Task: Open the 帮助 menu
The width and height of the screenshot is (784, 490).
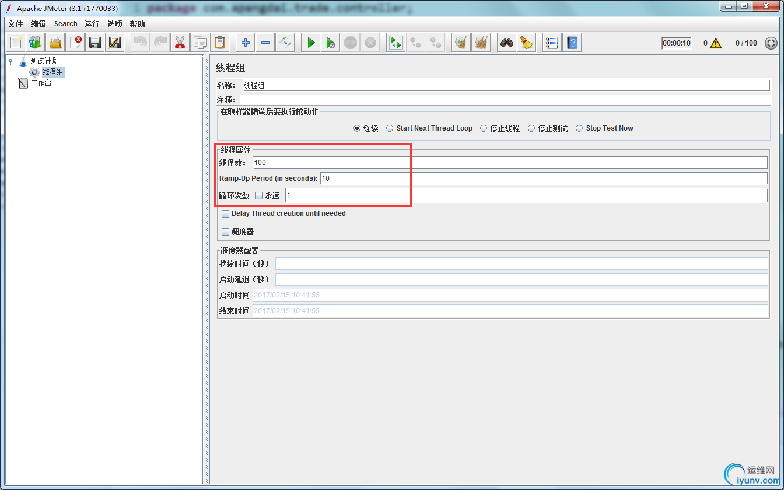Action: (x=138, y=24)
